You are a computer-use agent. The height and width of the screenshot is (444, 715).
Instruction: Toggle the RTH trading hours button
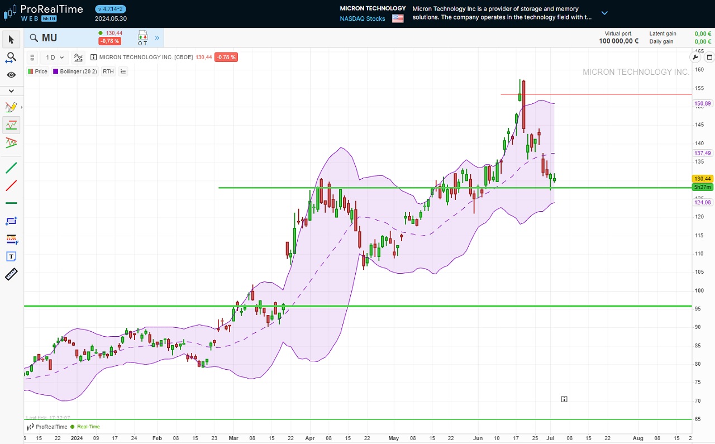point(108,71)
